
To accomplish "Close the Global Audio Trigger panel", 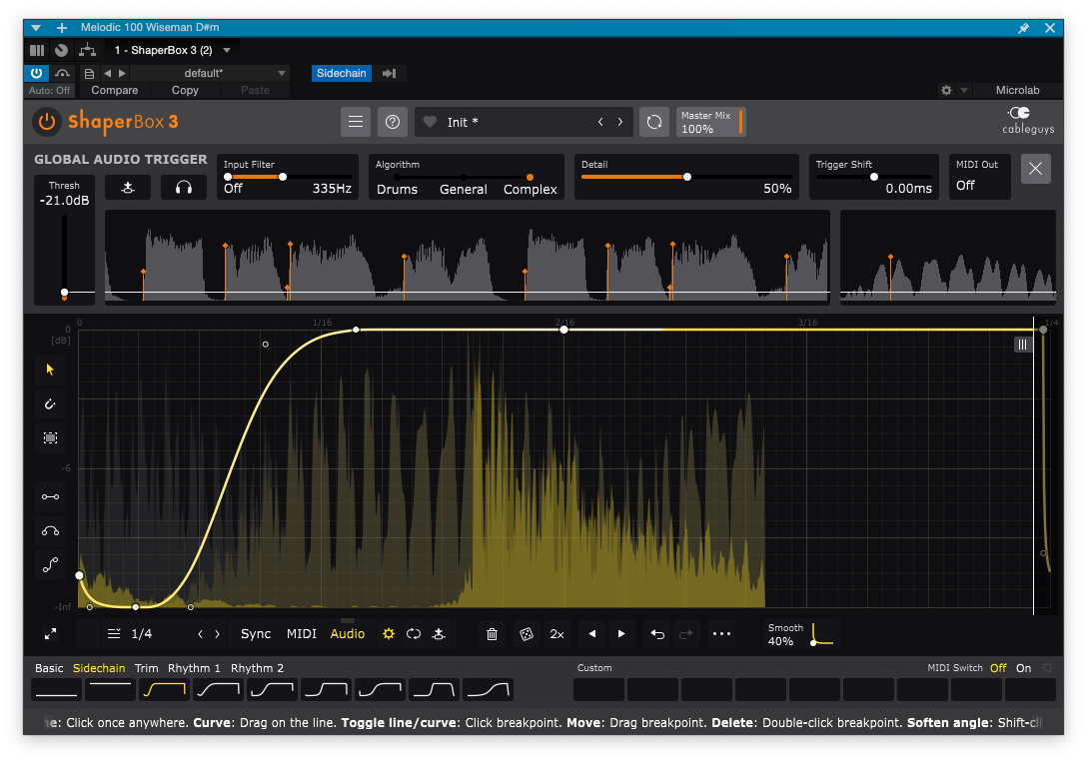I will 1035,169.
